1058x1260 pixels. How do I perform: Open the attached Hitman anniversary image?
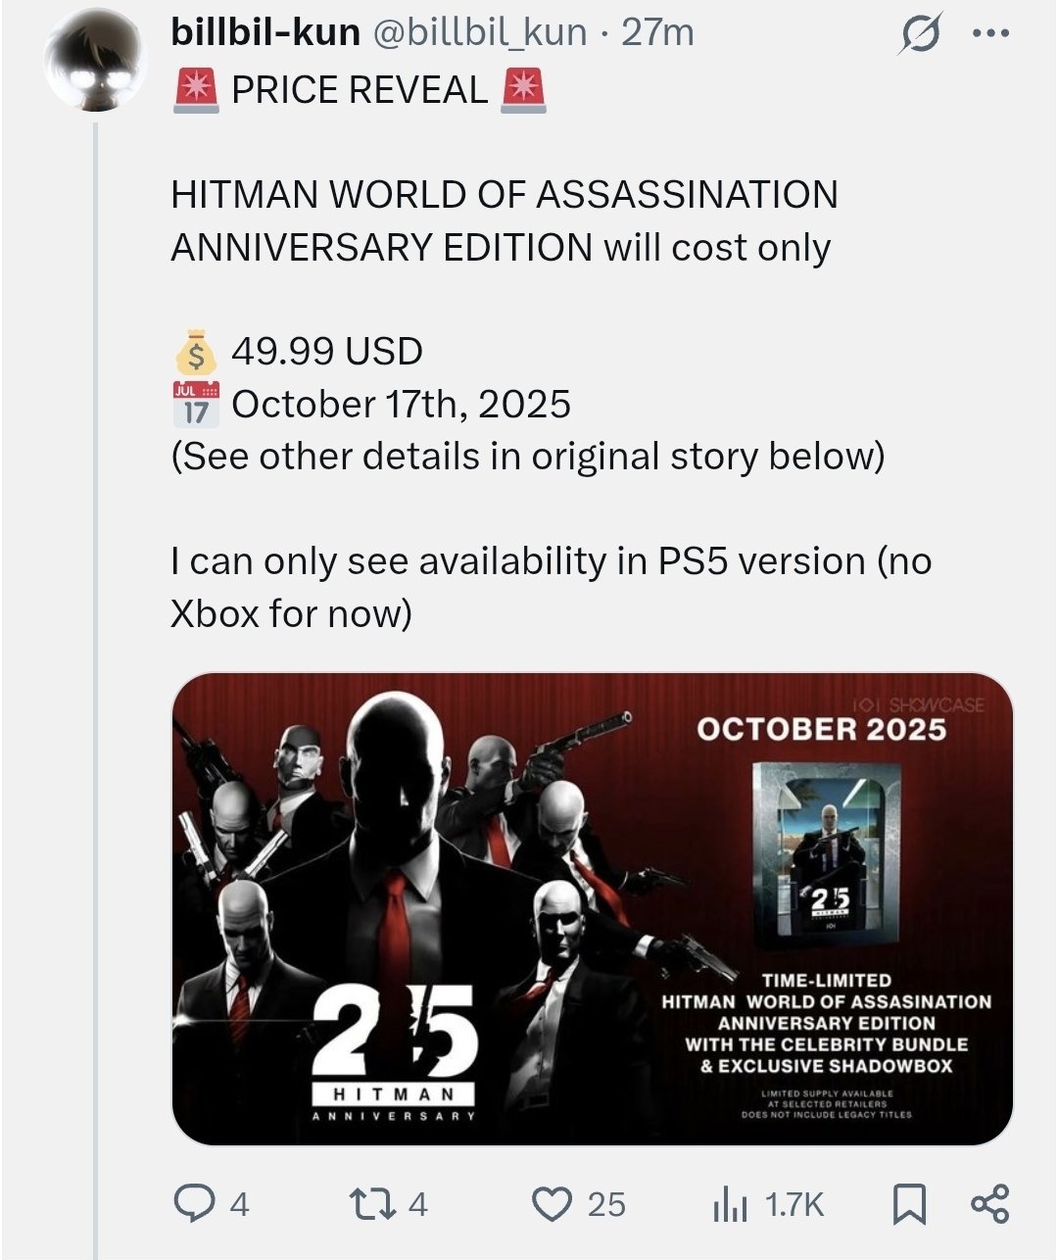click(593, 908)
